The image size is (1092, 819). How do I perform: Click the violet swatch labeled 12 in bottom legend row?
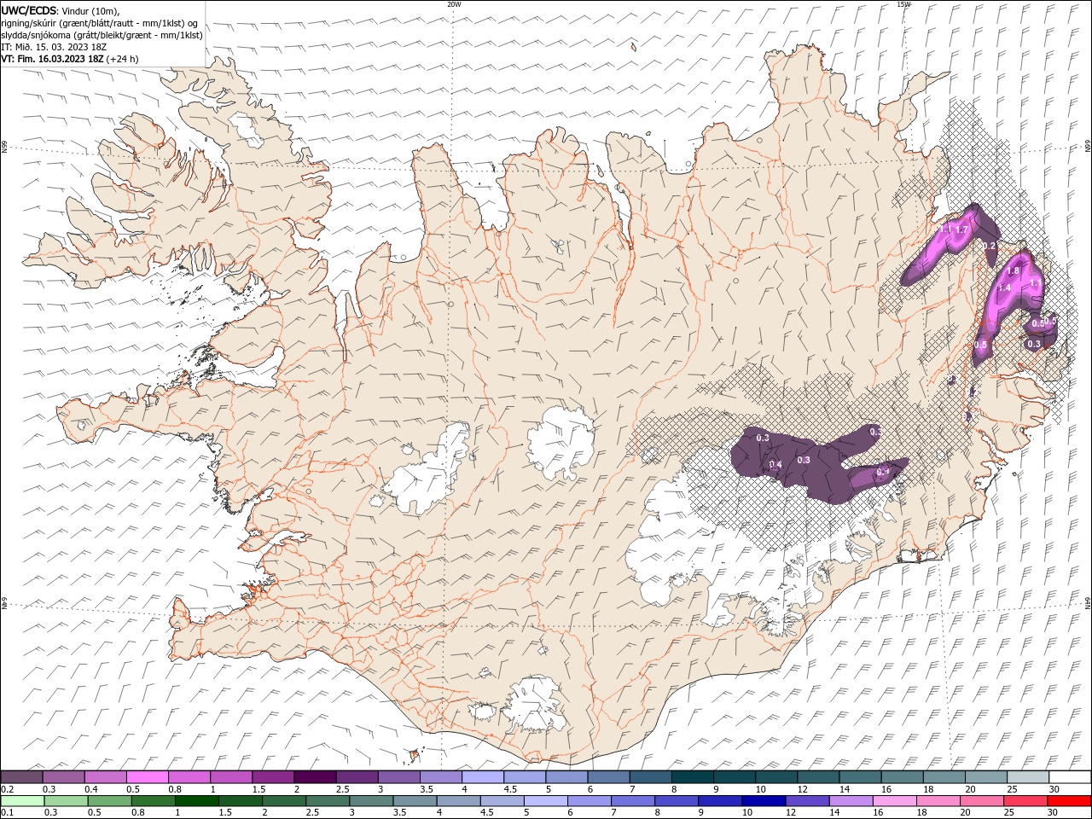(x=806, y=800)
